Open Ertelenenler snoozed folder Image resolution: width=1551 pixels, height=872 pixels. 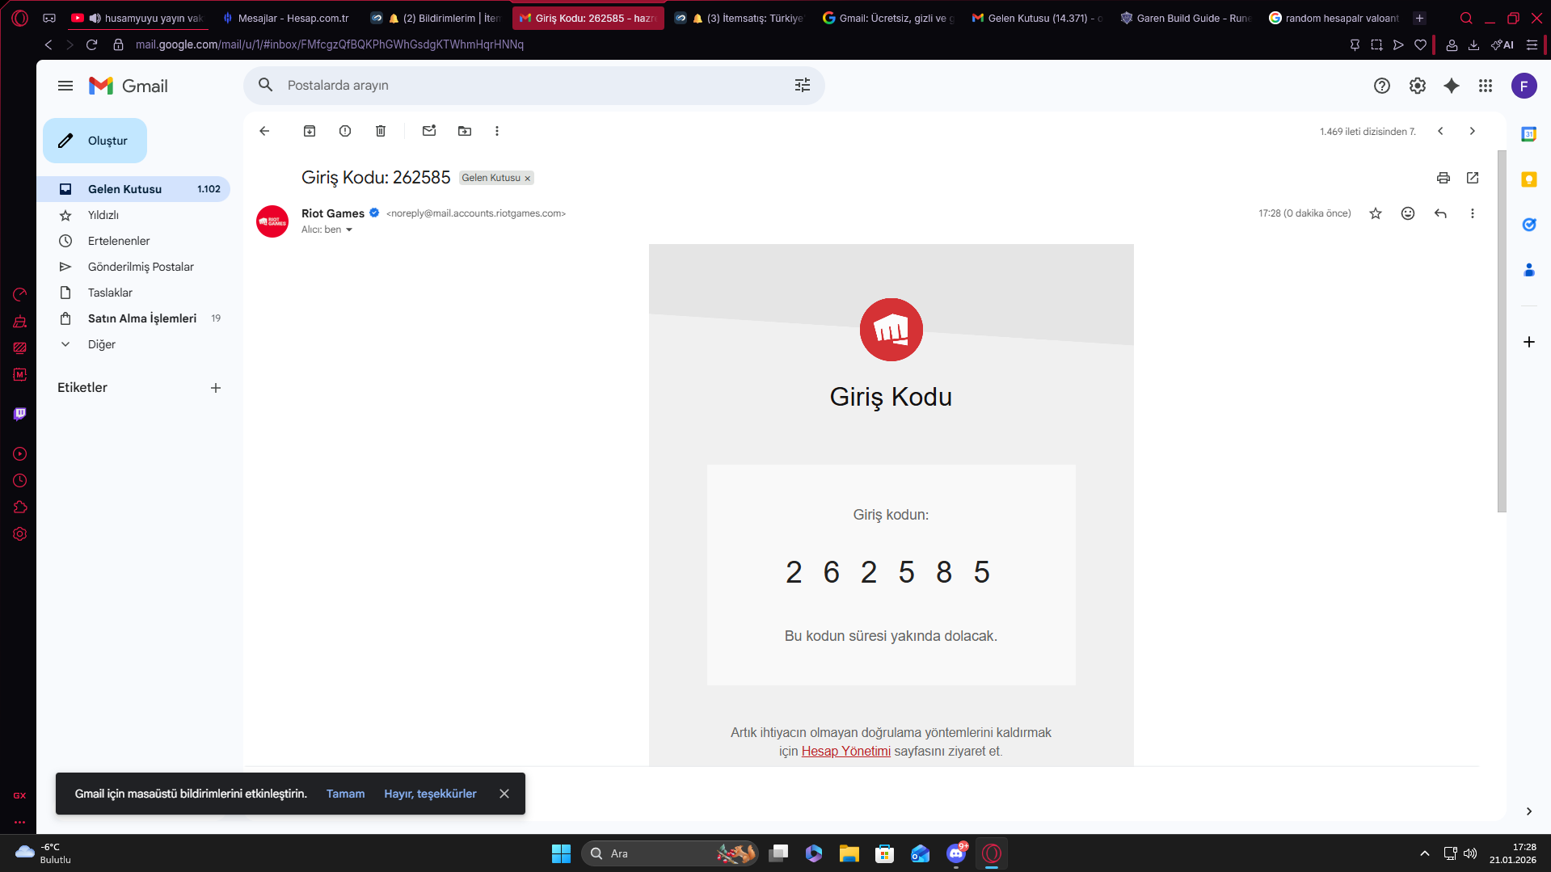[133, 241]
